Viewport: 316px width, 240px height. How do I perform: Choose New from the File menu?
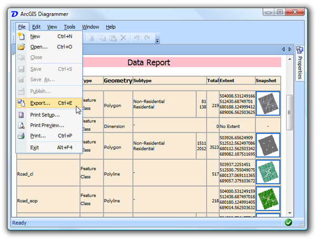coord(35,36)
